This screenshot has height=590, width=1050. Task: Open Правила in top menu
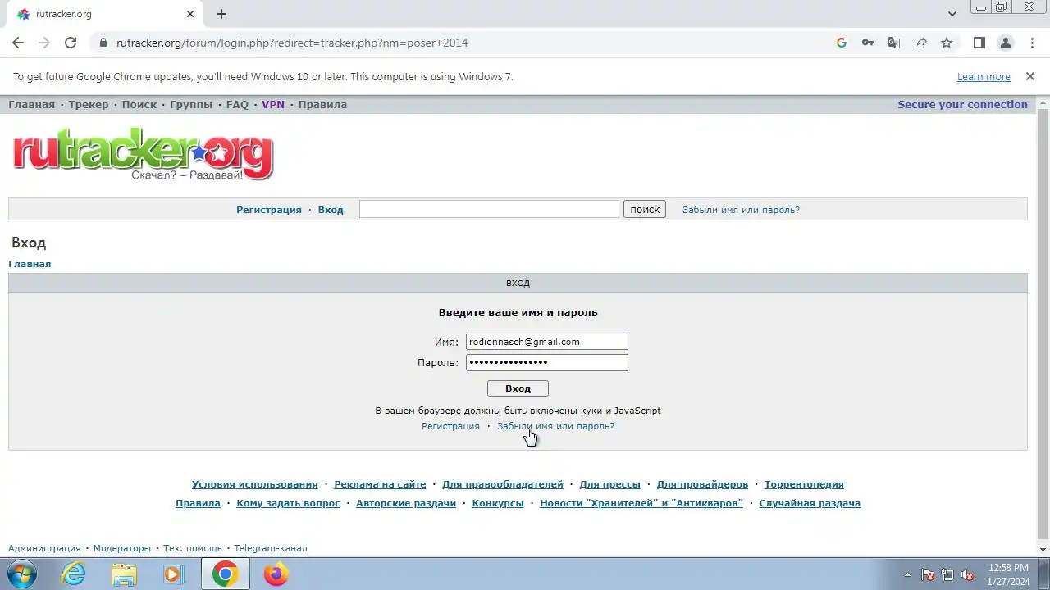(322, 104)
